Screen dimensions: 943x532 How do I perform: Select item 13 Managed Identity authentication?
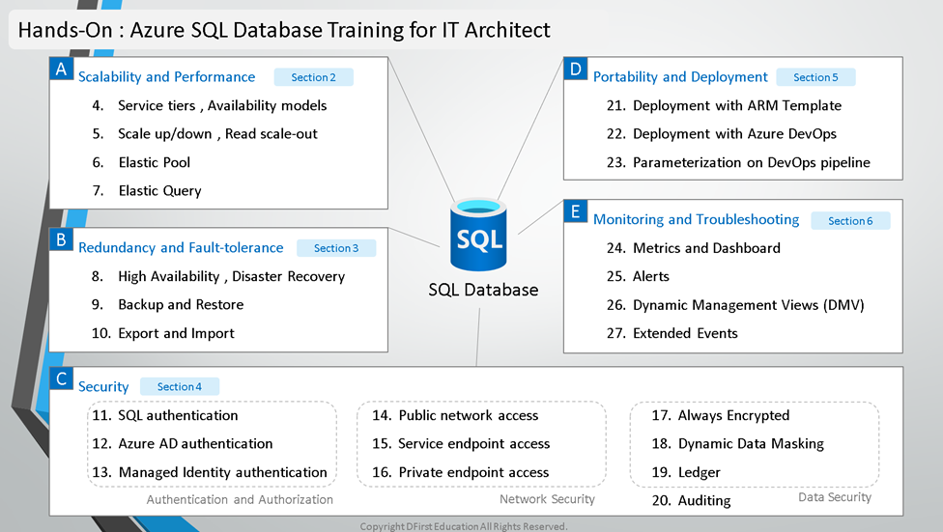210,472
